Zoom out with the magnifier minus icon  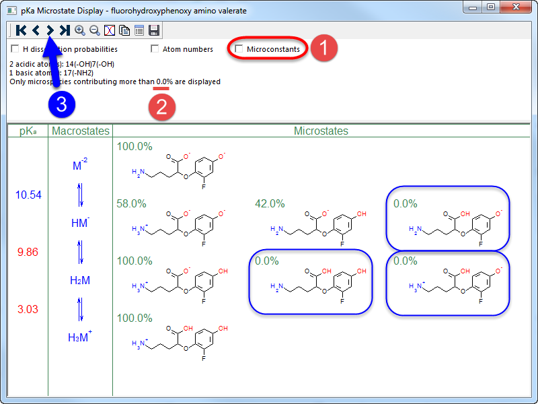(x=95, y=30)
